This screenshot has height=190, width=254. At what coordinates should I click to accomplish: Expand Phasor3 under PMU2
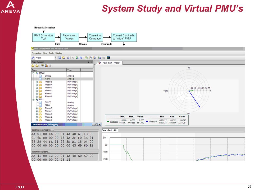pos(37,88)
